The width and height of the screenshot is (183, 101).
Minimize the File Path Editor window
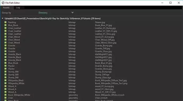click(162, 3)
